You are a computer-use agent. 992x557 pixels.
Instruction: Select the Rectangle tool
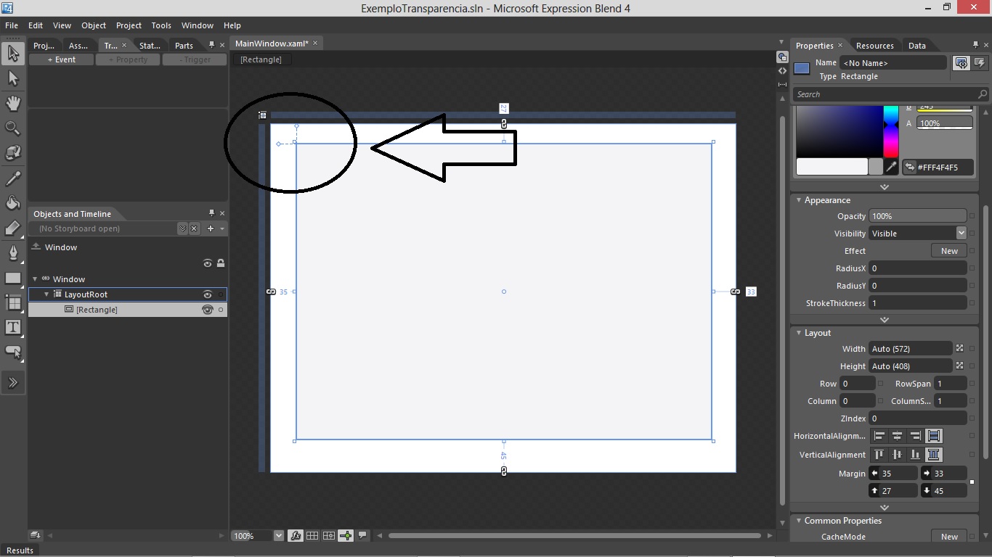point(12,277)
